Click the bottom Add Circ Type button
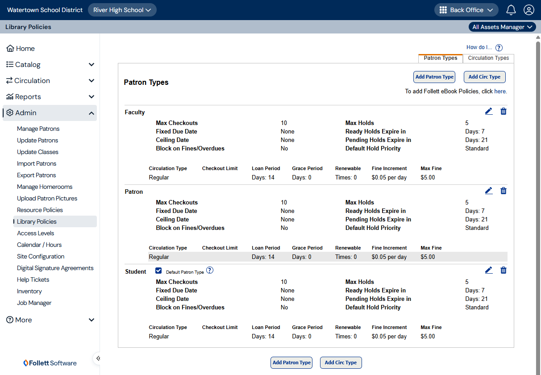 (341, 362)
